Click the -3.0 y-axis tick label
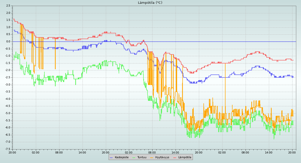301x163 pixels. [x=8, y=85]
